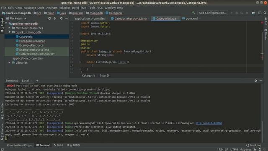Click the Build Project hammer icon
268x151 pixels.
point(193,13)
